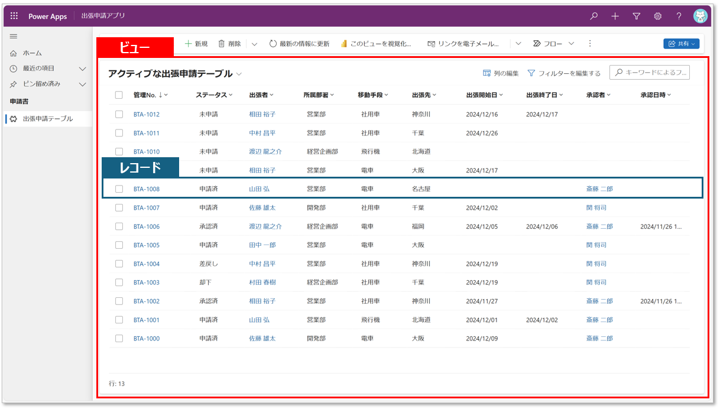Collapse the sidebar with hamburger icon
Screen dimensions: 720x409
point(14,37)
